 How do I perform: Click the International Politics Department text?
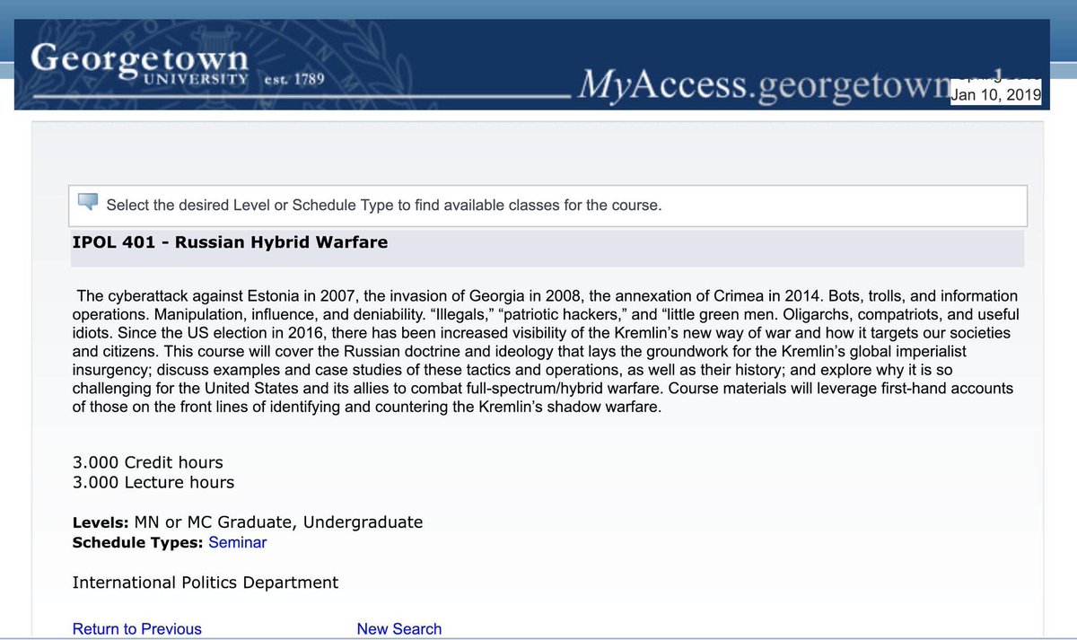pos(206,583)
